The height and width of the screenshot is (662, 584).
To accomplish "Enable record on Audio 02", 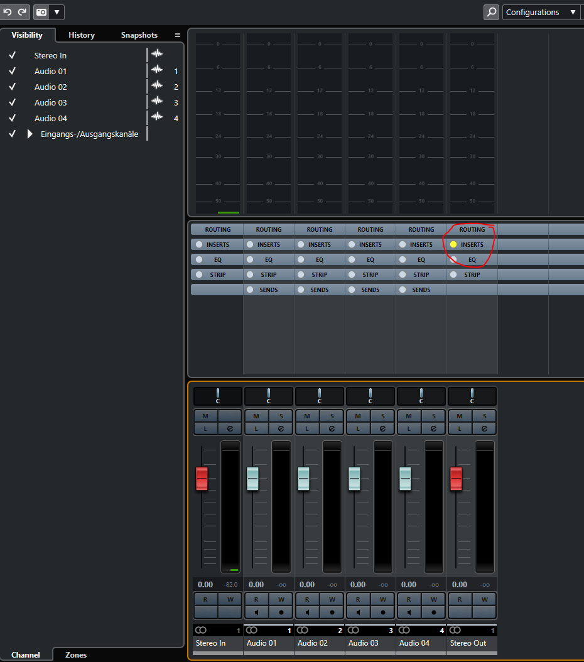I will [332, 612].
